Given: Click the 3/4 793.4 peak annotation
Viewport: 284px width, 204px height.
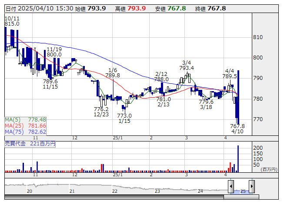Looking at the screenshot, I should 187,65.
